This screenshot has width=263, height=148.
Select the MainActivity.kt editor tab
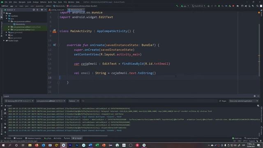[76, 10]
